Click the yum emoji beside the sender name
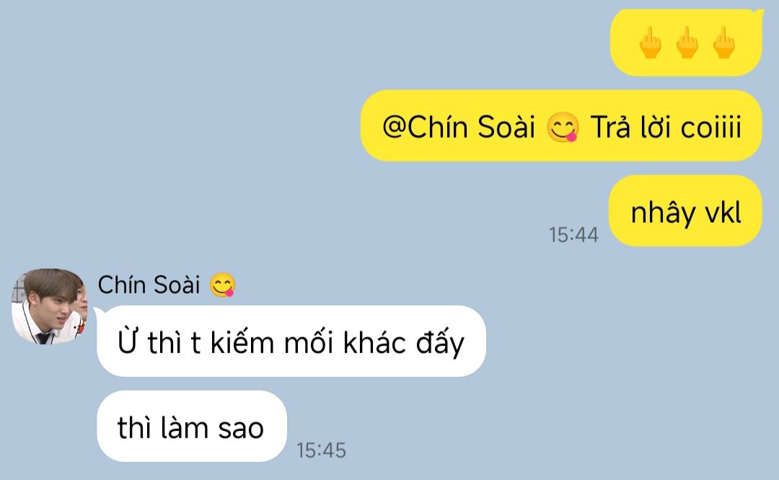 (222, 285)
